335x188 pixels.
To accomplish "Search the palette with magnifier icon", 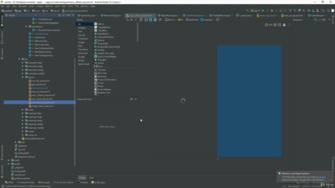I will pos(127,20).
